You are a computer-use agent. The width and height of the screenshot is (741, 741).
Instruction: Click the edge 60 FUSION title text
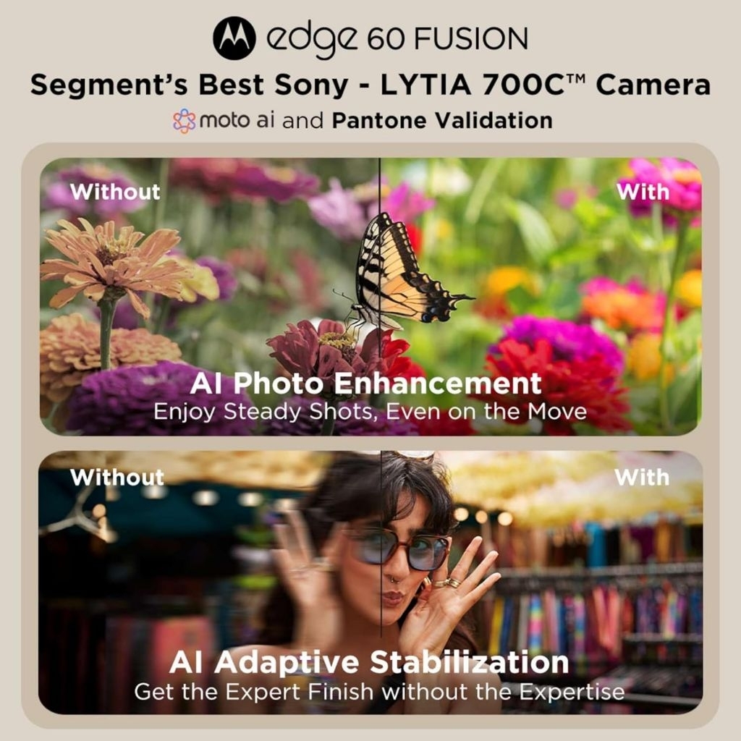[397, 40]
